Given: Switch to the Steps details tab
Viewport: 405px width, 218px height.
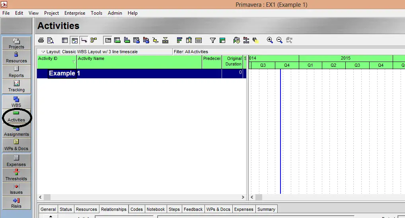Looking at the screenshot, I should pos(174,209).
